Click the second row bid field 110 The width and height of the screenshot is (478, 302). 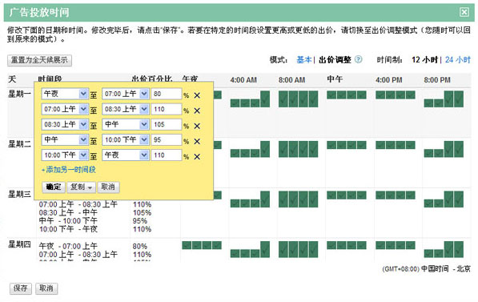[167, 109]
